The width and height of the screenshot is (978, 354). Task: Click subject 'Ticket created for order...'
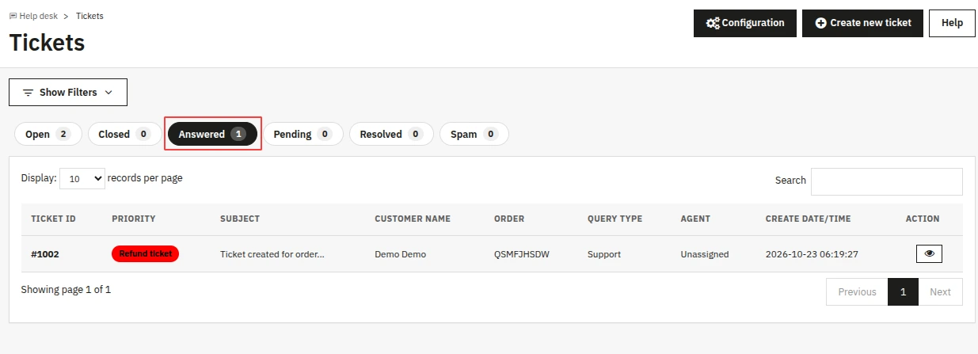pyautogui.click(x=272, y=254)
